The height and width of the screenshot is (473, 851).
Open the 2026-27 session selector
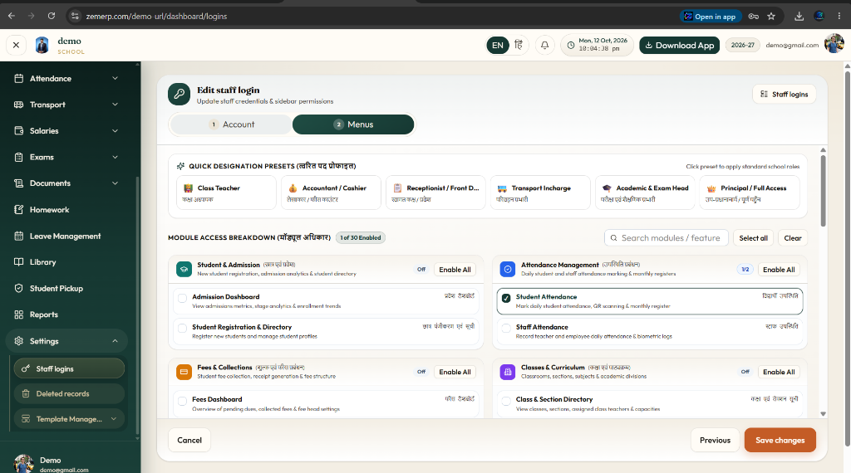click(742, 45)
